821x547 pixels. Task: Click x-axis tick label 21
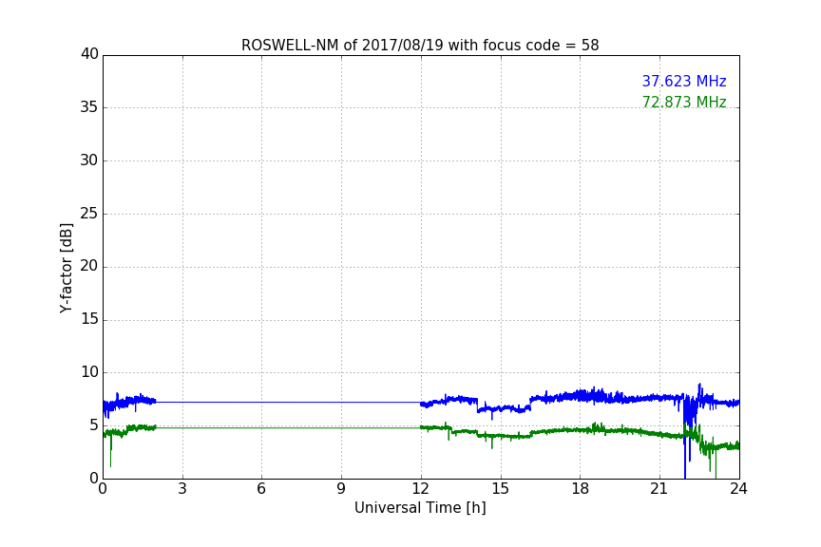pyautogui.click(x=659, y=489)
